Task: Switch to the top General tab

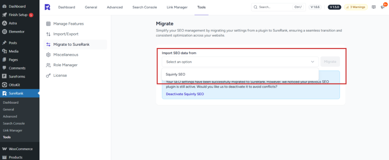Action: click(91, 7)
